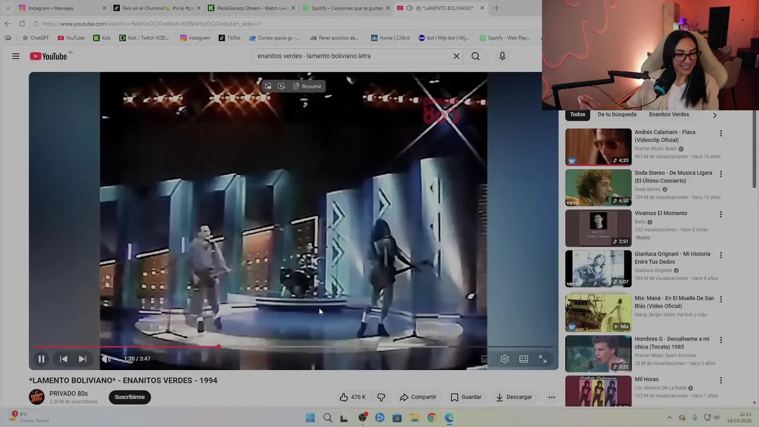This screenshot has height=427, width=759.
Task: Select the De tu búsqueda chip
Action: [617, 114]
